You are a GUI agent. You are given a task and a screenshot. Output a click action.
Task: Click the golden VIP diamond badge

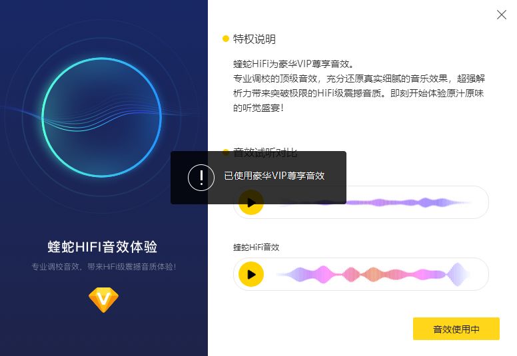pyautogui.click(x=103, y=299)
